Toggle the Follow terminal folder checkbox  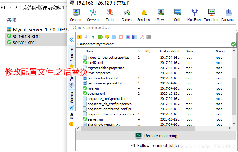[x=132, y=145]
